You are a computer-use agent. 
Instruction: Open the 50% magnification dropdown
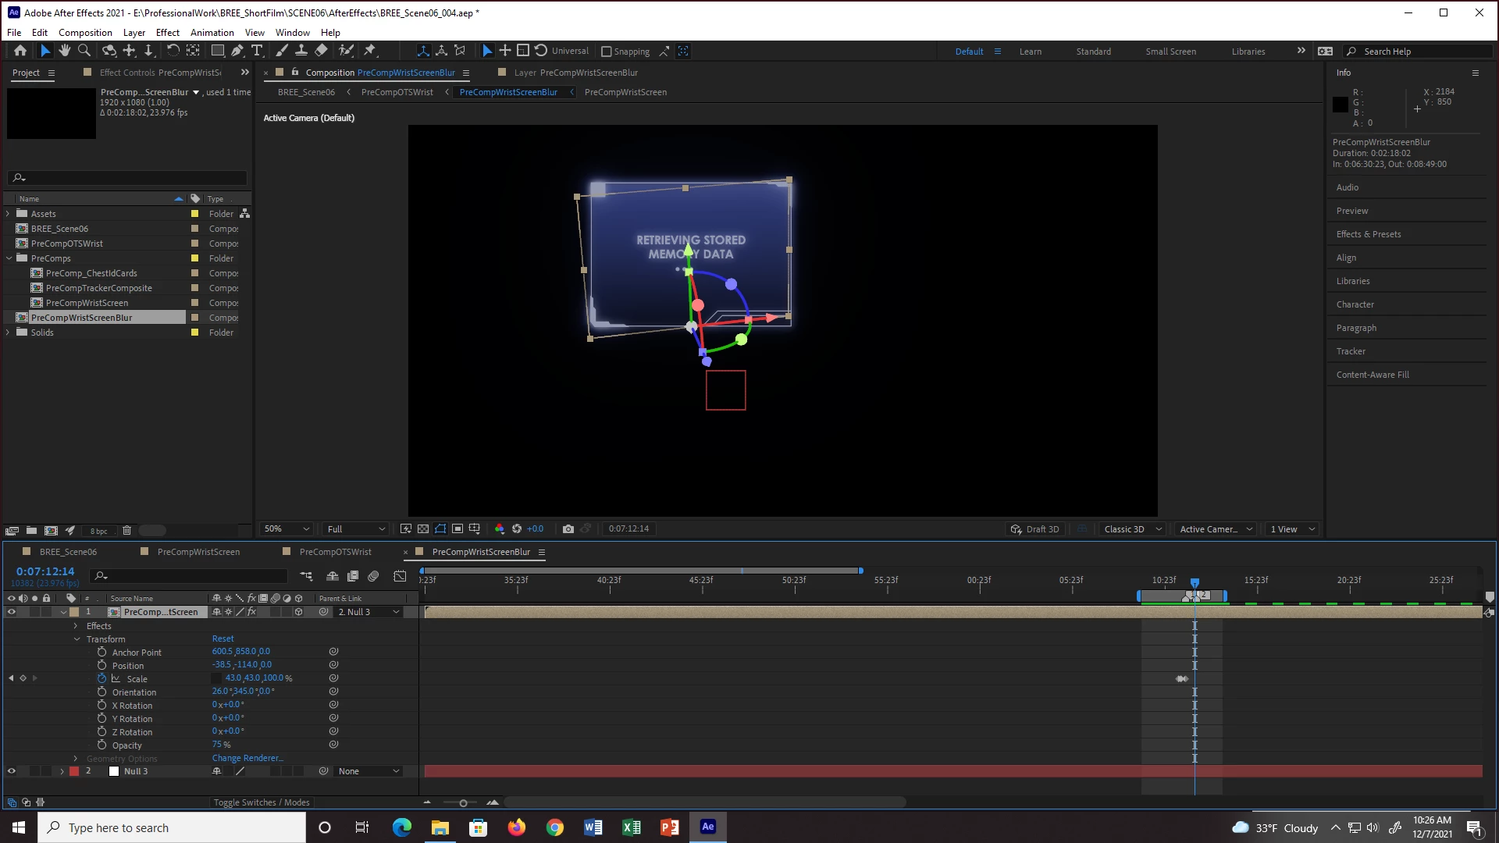(x=287, y=529)
